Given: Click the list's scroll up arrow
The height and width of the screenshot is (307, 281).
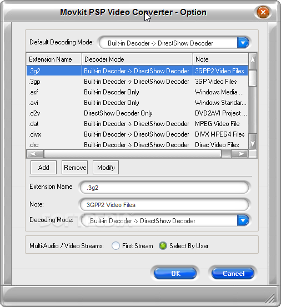Looking at the screenshot, I should click(253, 61).
